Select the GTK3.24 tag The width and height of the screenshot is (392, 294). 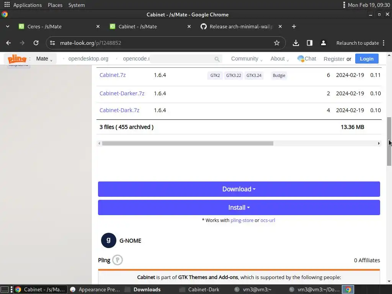tap(254, 75)
